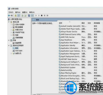Screen dimensions: 103x95
Task: Go forward with the right arrow toolbar icon
Action: (x=12, y=15)
